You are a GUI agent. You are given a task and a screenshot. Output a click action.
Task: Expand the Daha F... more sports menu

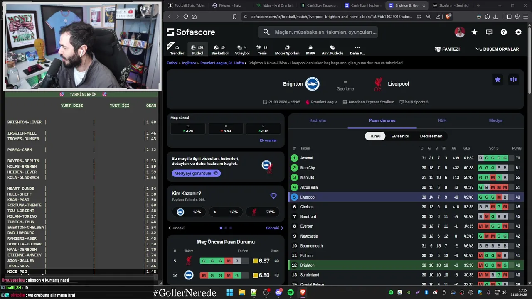(x=357, y=50)
